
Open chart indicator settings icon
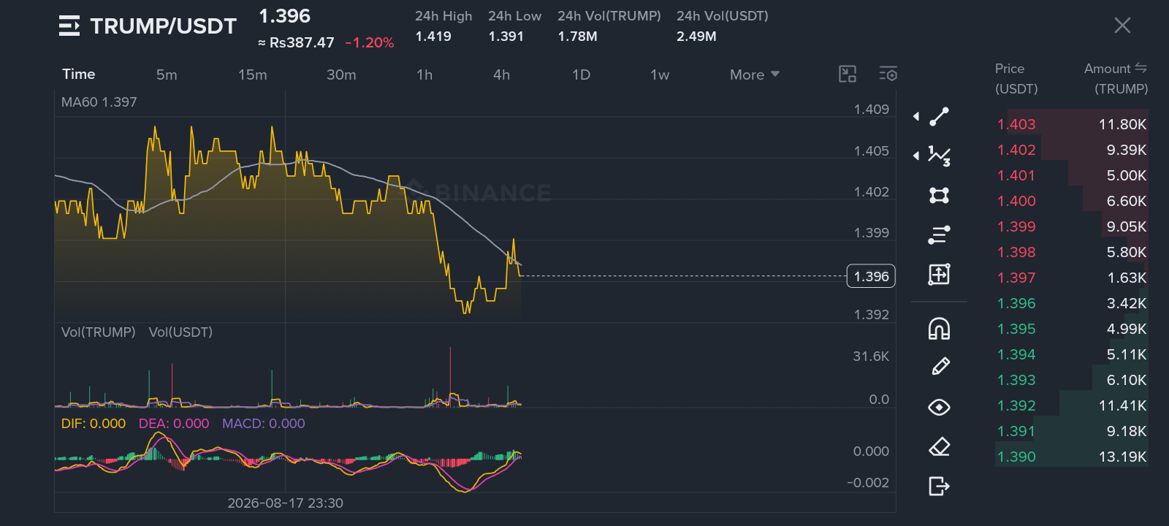(888, 74)
